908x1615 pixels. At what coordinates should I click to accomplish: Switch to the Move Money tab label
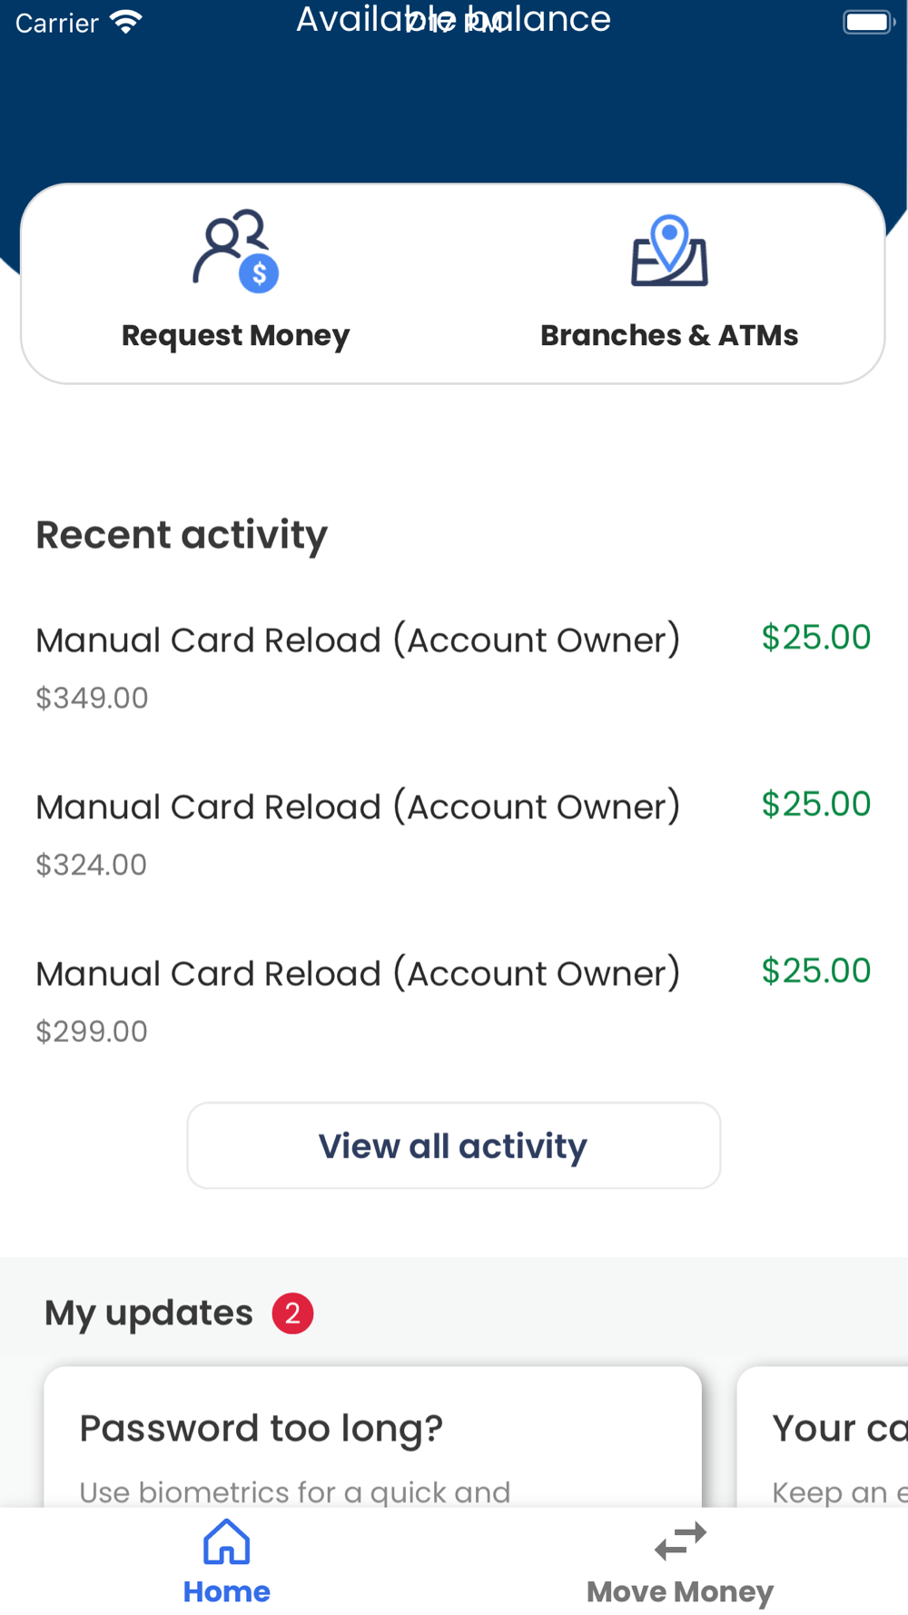(x=680, y=1592)
